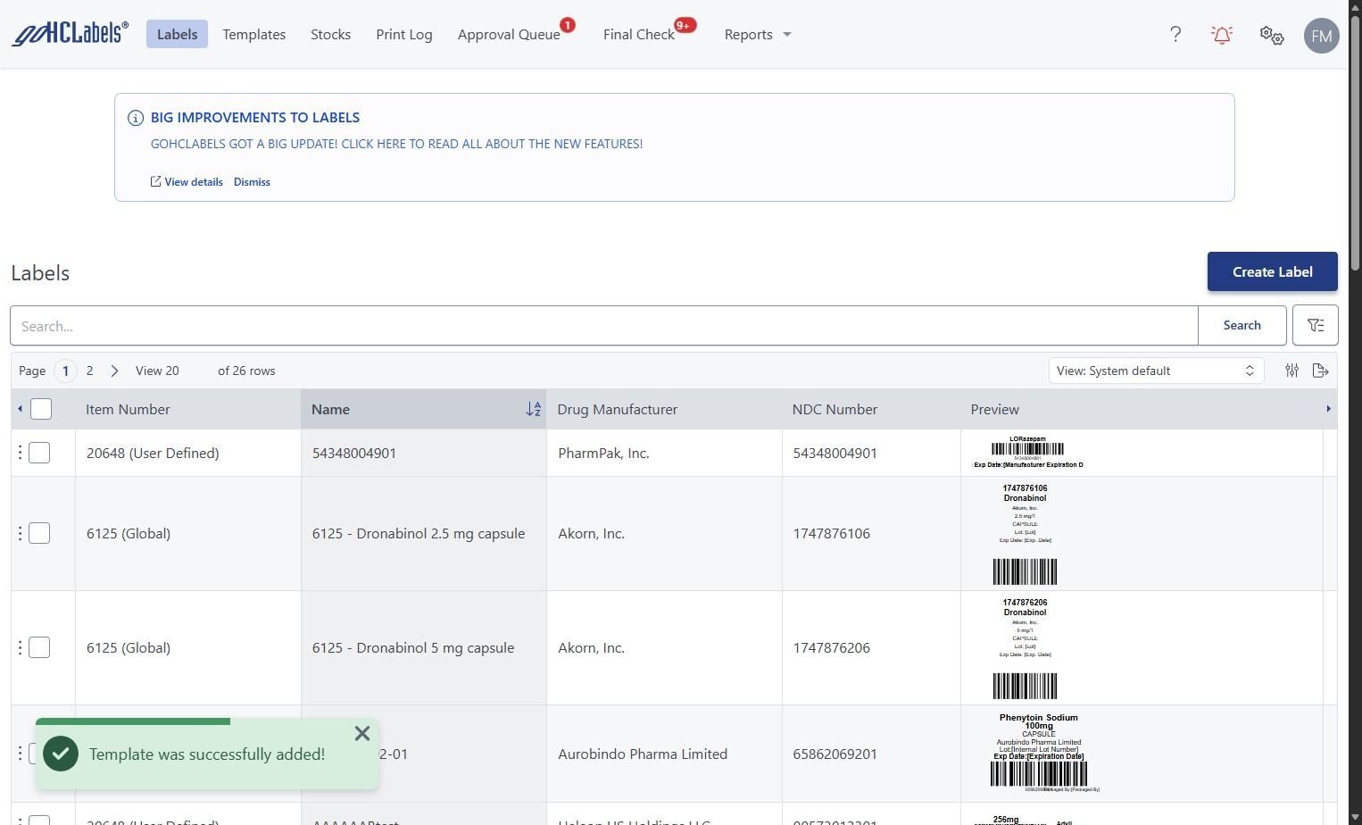The height and width of the screenshot is (825, 1362).
Task: Click NDC number 65862069201
Action: (835, 754)
